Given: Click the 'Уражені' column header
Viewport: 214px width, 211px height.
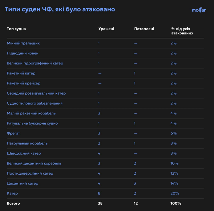Looking at the screenshot, I should [x=106, y=29].
